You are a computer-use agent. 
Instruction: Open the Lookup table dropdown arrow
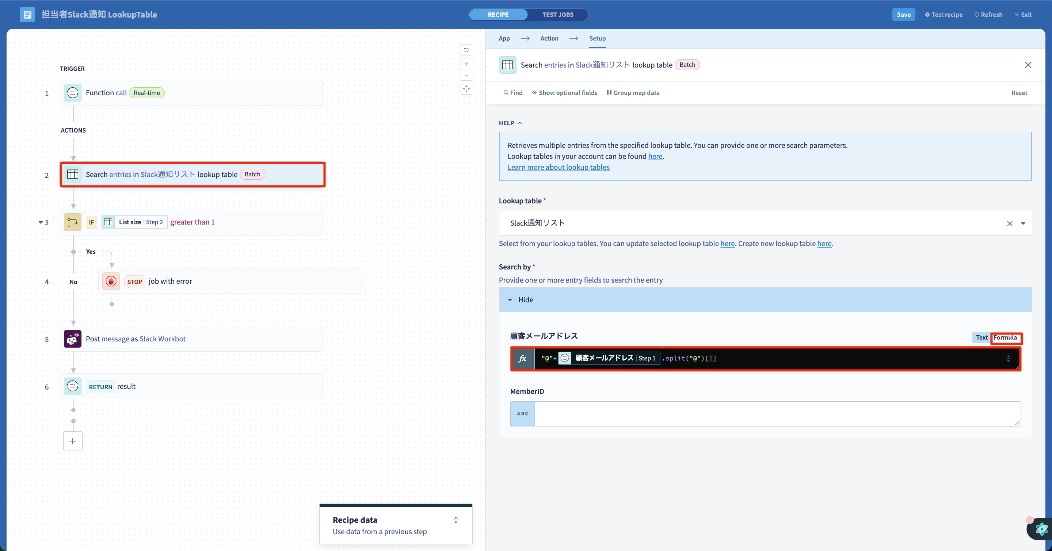1023,223
